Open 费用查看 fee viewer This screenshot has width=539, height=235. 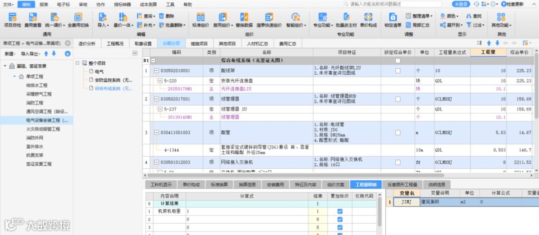(32, 20)
